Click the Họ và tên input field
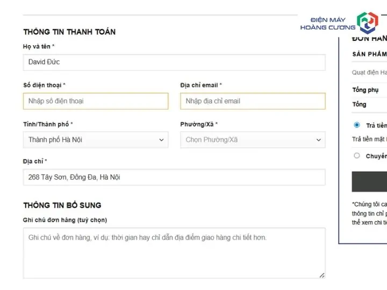 click(x=174, y=62)
